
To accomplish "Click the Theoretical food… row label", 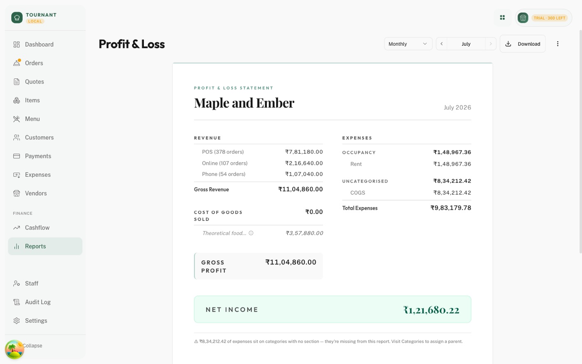I will (x=224, y=233).
